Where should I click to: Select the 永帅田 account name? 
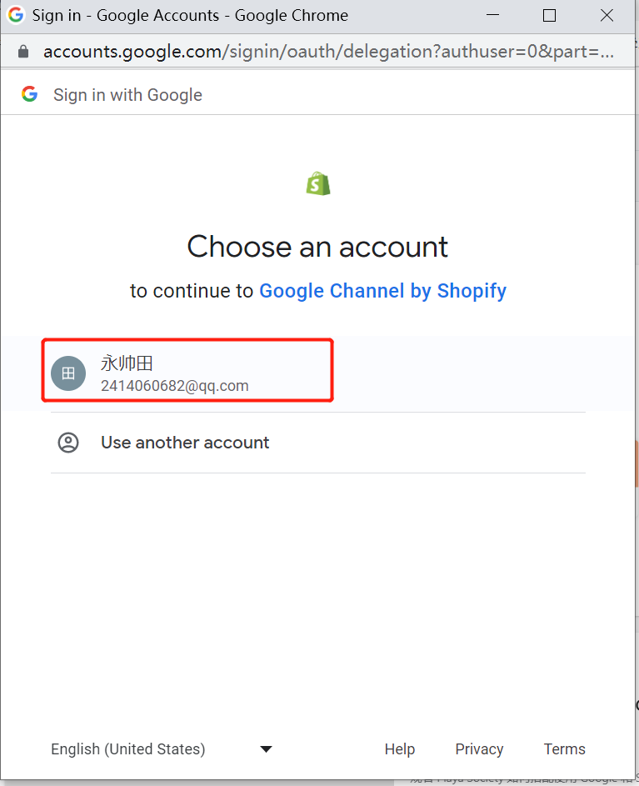click(127, 363)
